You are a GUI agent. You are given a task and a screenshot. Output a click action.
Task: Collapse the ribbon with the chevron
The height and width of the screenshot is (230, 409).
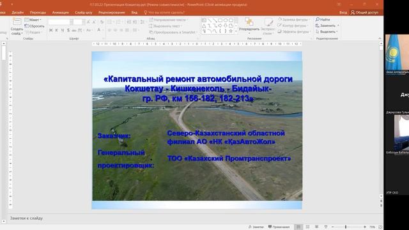pyautogui.click(x=380, y=38)
